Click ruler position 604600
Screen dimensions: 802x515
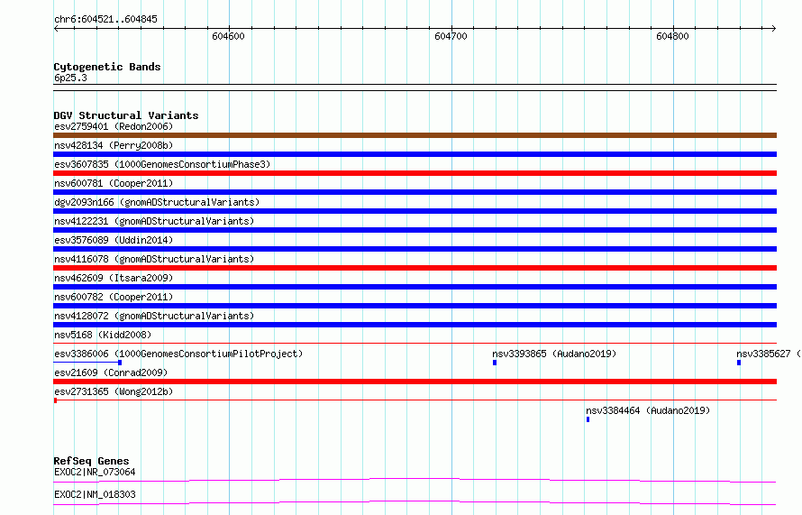tap(229, 36)
